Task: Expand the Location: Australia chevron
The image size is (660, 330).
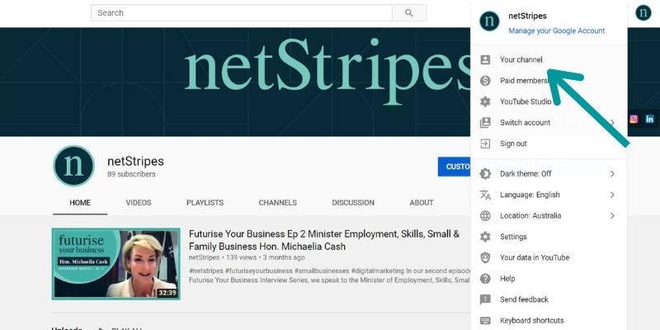Action: pyautogui.click(x=612, y=216)
